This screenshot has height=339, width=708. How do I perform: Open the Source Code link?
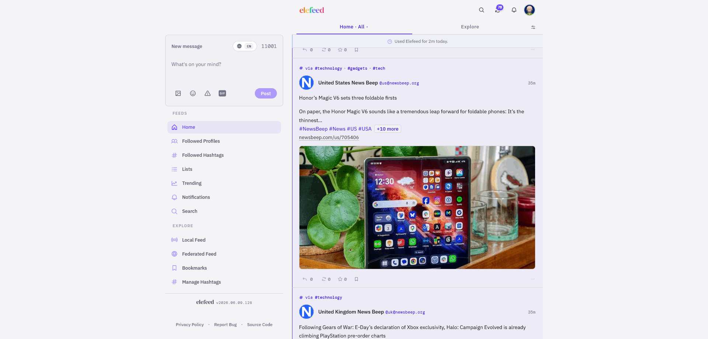click(x=260, y=325)
